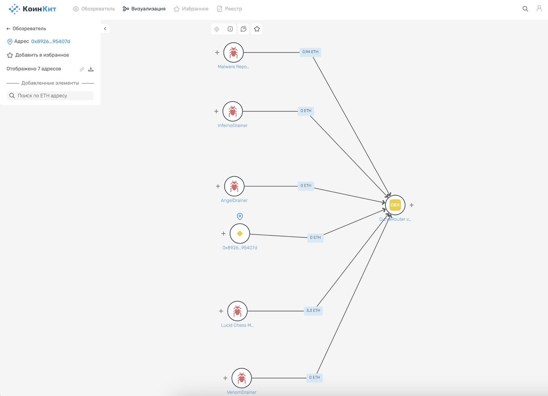Click the comment toolbar icon
Screen dimensions: 548x396
coord(244,29)
